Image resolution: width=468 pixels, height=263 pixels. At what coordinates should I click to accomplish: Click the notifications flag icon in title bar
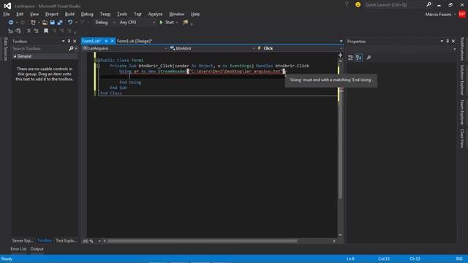(347, 4)
